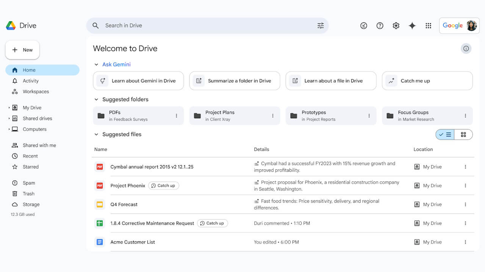Click Summarize a folder in Drive
The width and height of the screenshot is (485, 272).
(235, 81)
